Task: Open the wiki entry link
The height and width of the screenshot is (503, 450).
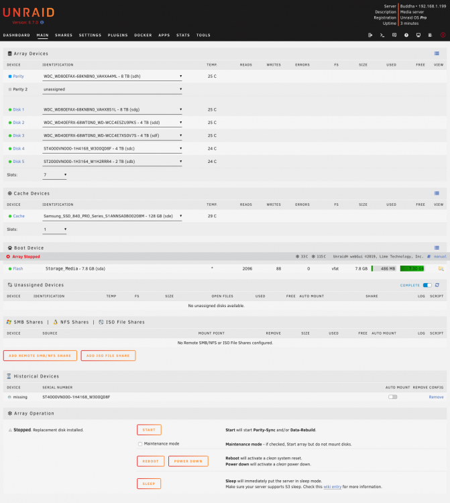Action: click(332, 487)
